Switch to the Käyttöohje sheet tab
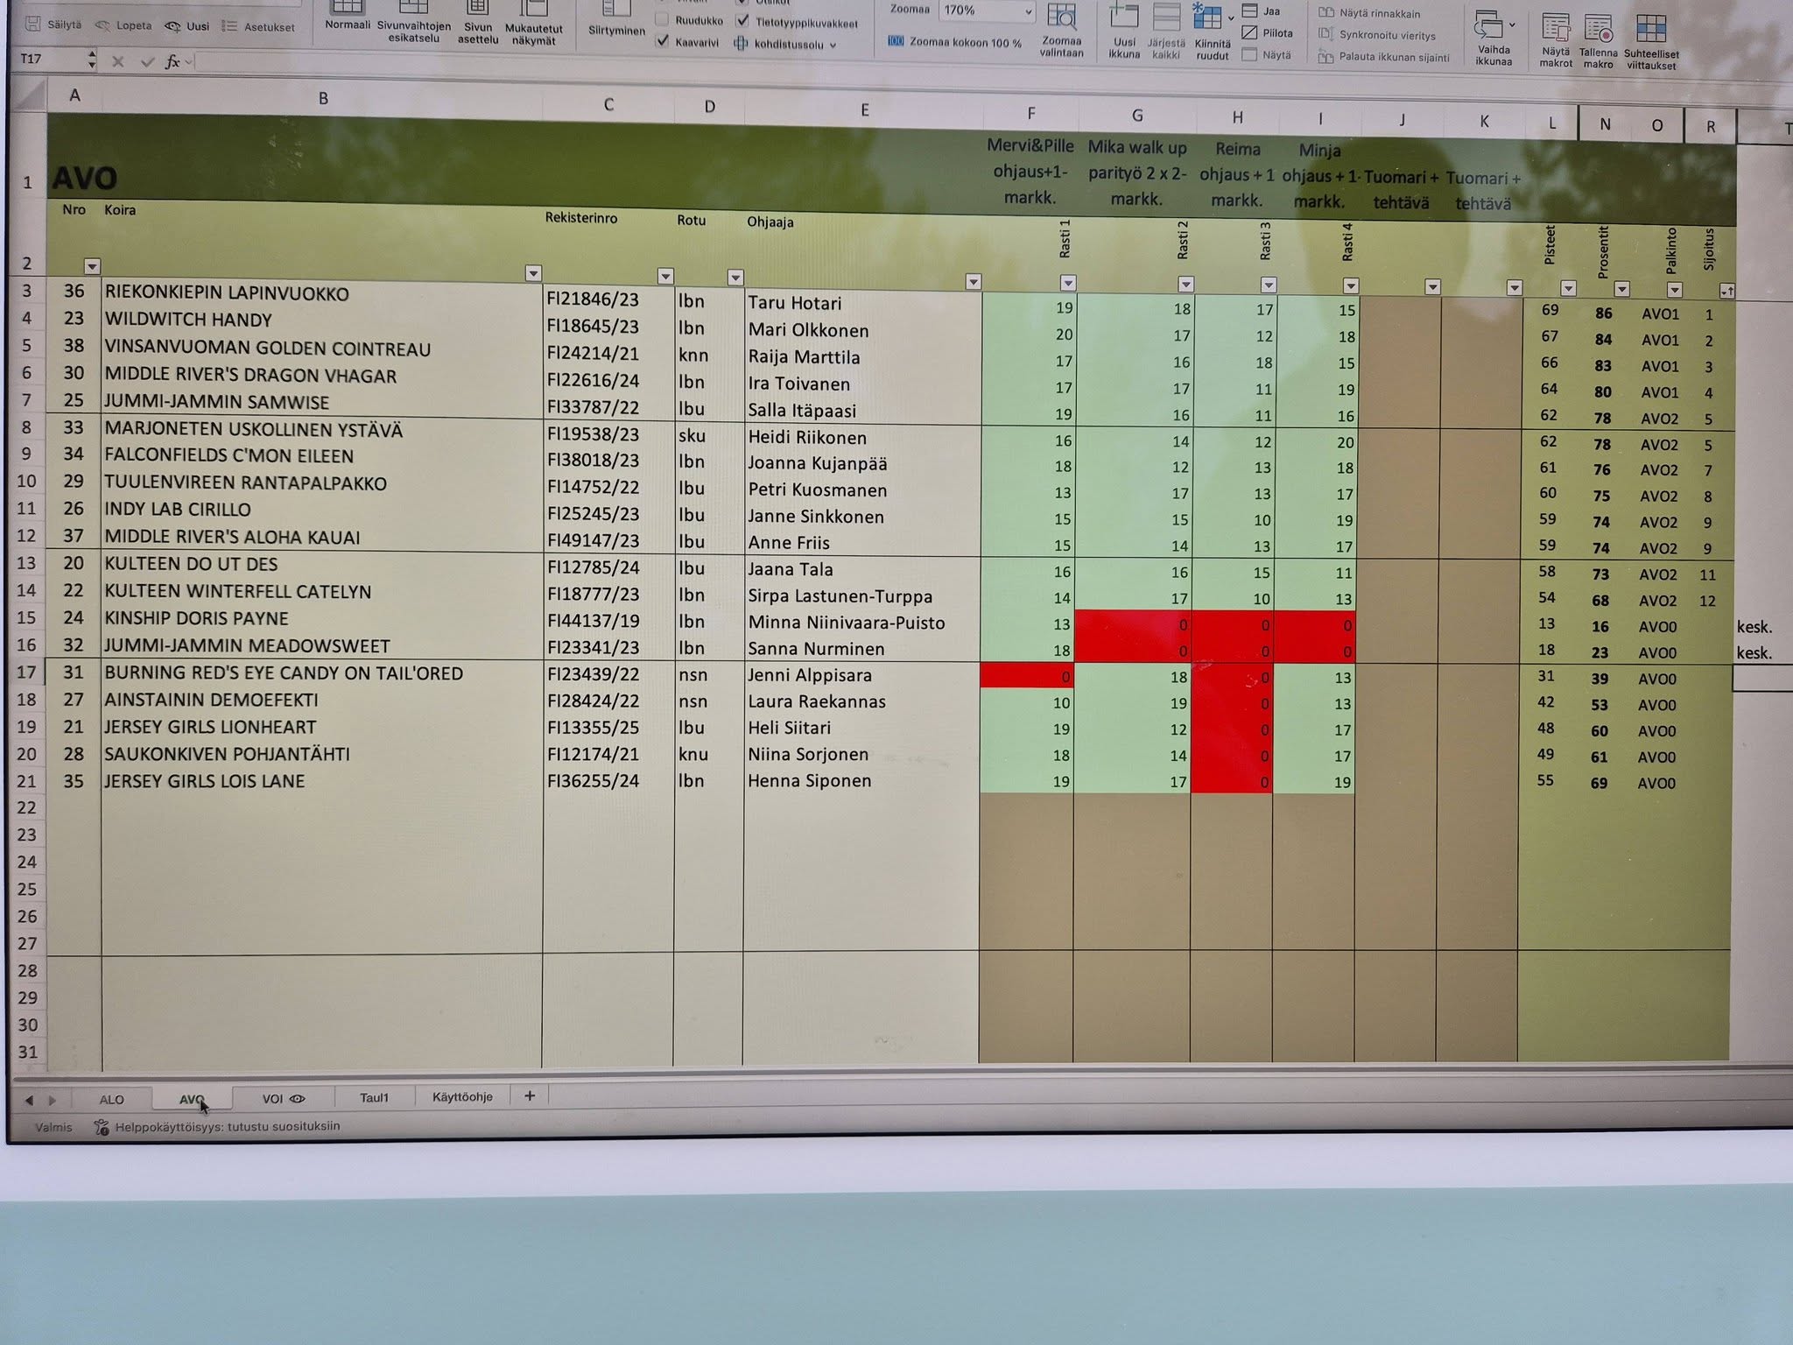This screenshot has width=1793, height=1345. pyautogui.click(x=462, y=1096)
